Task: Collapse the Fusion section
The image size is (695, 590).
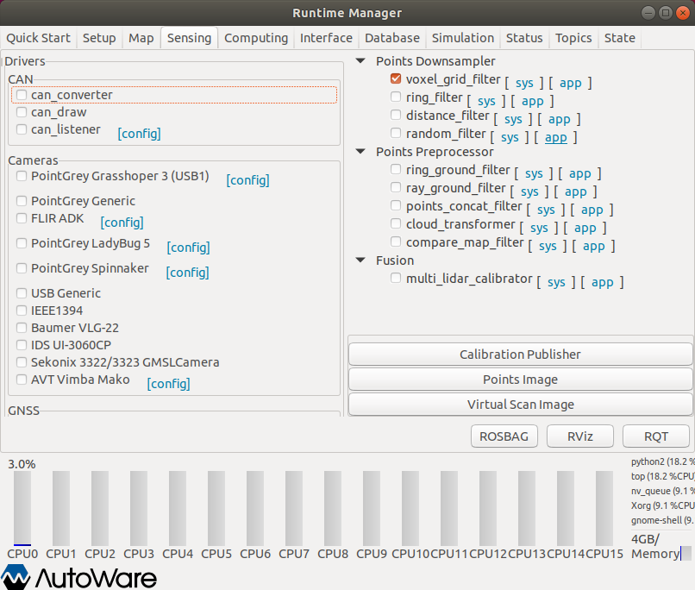Action: 360,260
